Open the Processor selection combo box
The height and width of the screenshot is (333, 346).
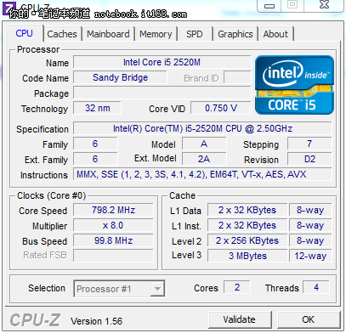click(x=119, y=289)
